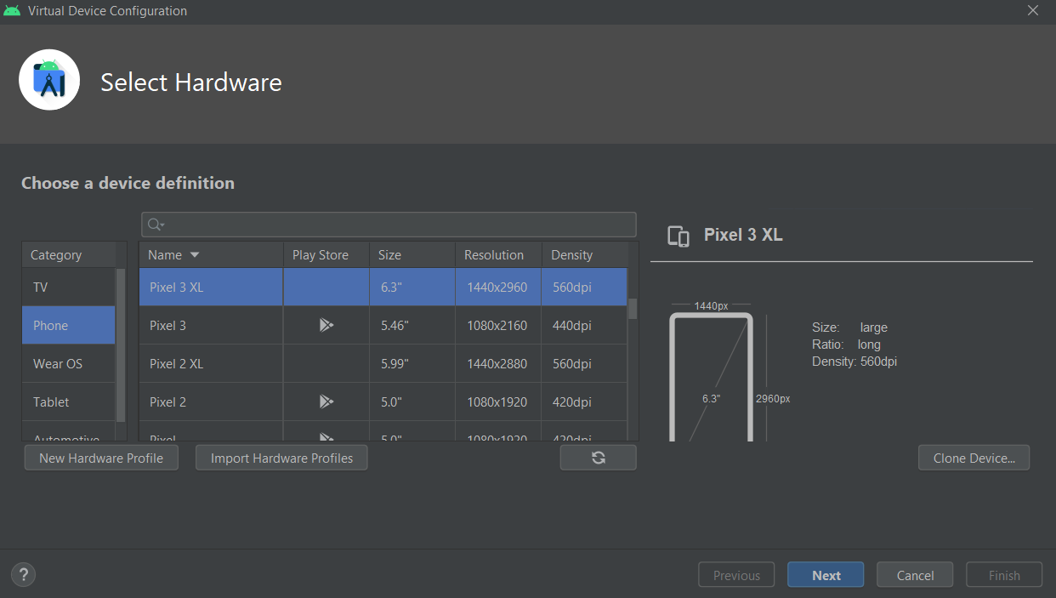Click the 440dpi density cell
Screen dimensions: 1056x598
(x=585, y=325)
